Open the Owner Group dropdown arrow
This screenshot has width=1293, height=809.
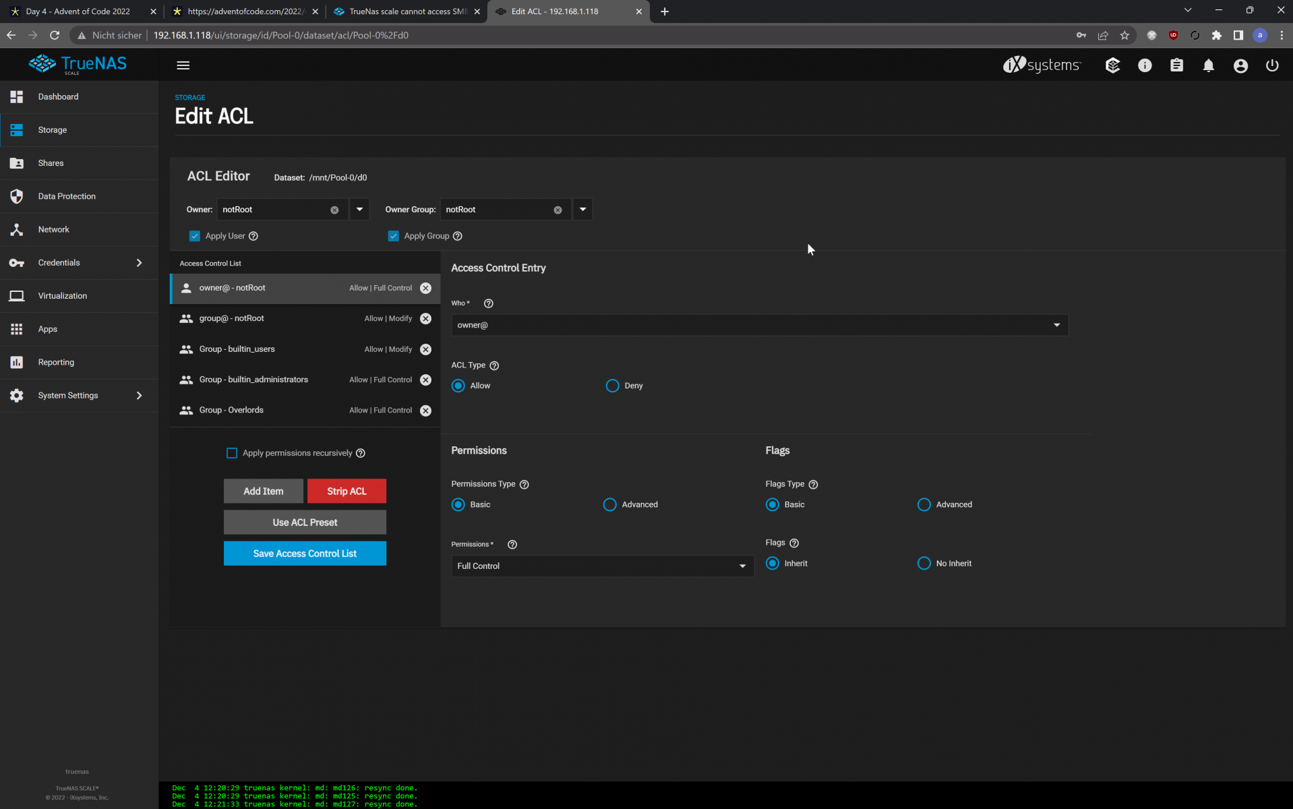click(x=582, y=210)
